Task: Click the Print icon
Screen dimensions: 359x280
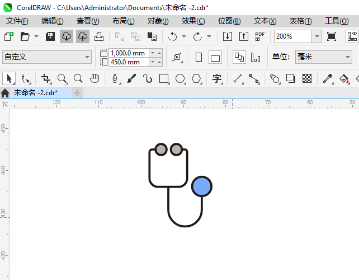Action: tap(99, 36)
